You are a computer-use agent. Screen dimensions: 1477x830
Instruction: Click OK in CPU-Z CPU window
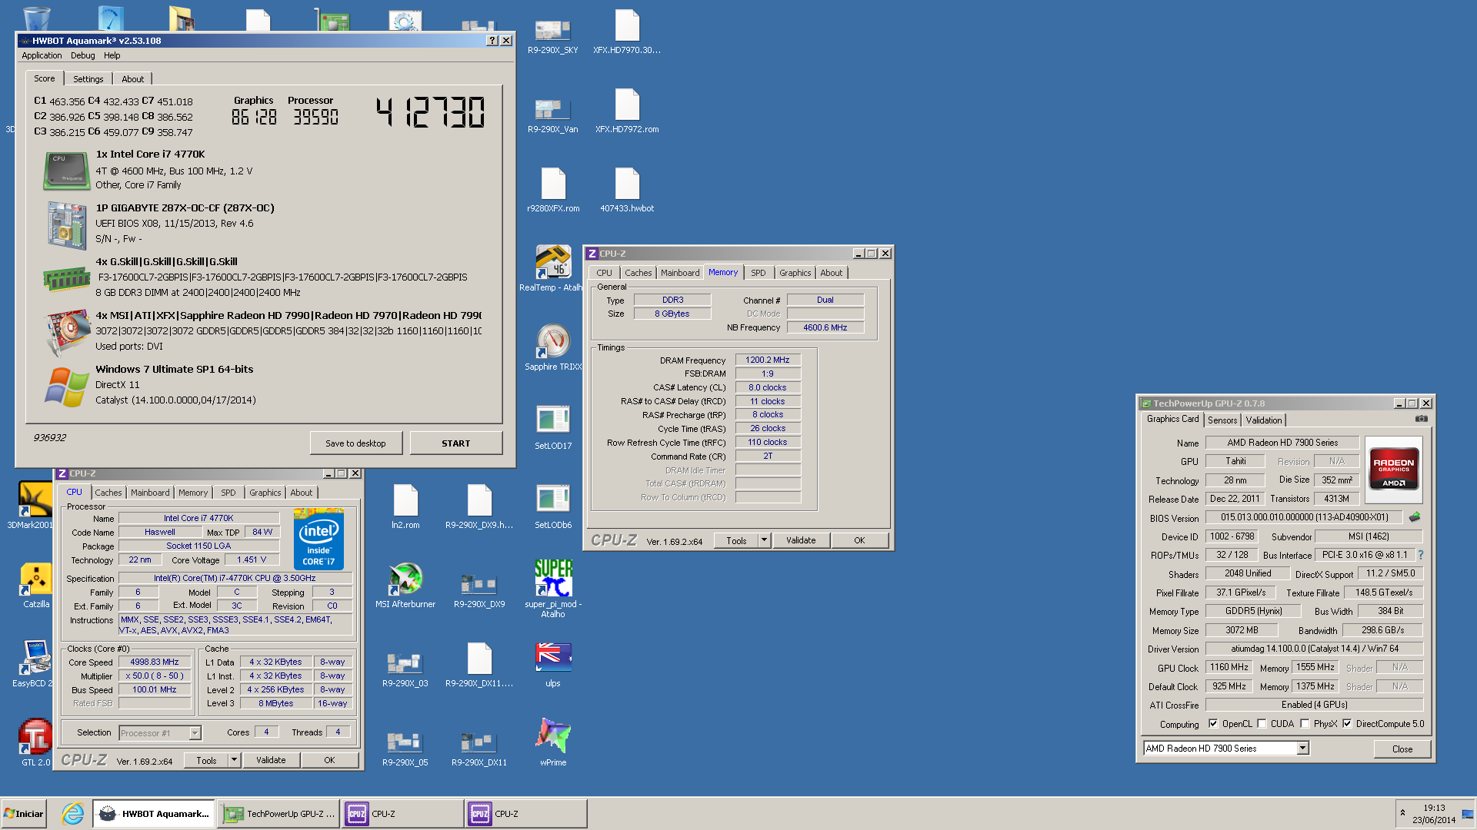(329, 760)
